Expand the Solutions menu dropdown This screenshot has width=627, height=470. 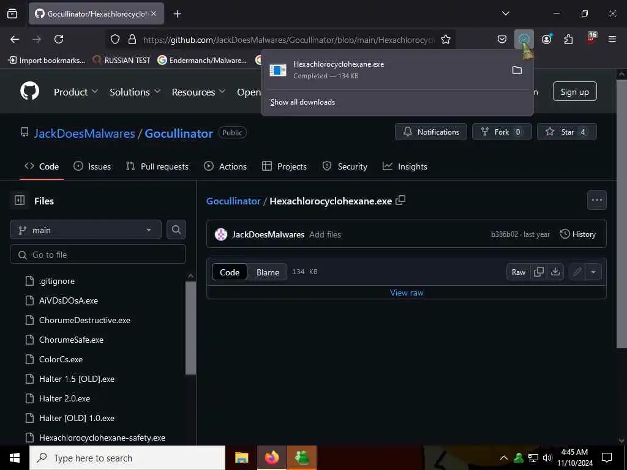click(x=135, y=92)
